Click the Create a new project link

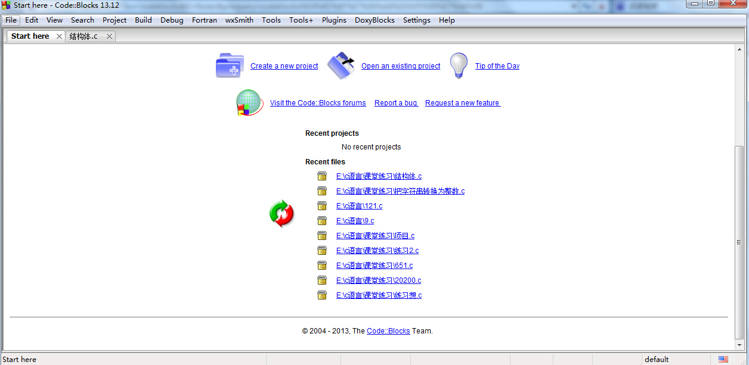284,66
